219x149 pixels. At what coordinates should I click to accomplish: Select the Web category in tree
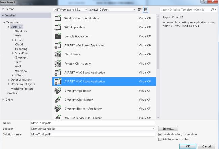pyautogui.click(x=18, y=35)
